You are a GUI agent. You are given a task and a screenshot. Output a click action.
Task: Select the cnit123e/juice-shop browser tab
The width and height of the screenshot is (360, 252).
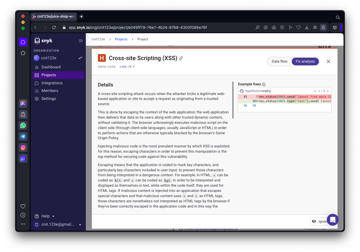tap(54, 16)
